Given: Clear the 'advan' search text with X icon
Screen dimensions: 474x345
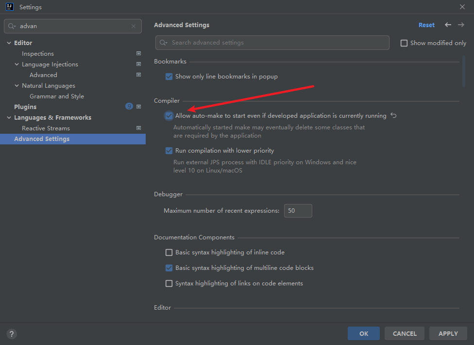Looking at the screenshot, I should click(134, 26).
